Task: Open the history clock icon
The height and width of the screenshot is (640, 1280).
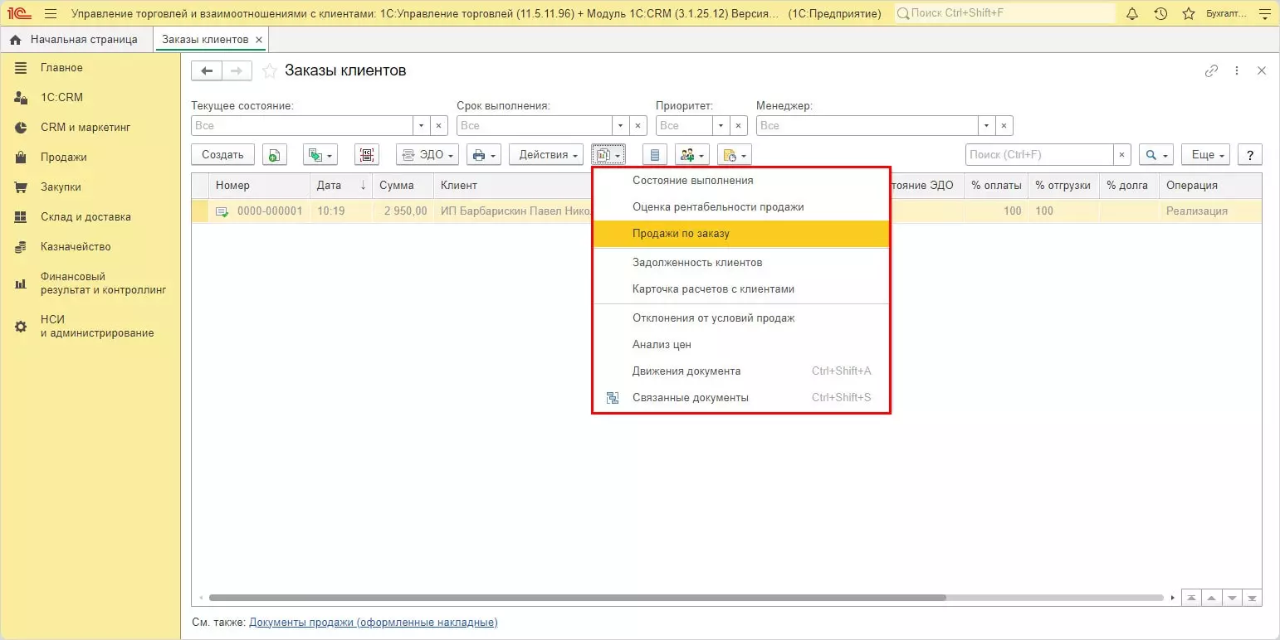Action: tap(1160, 13)
